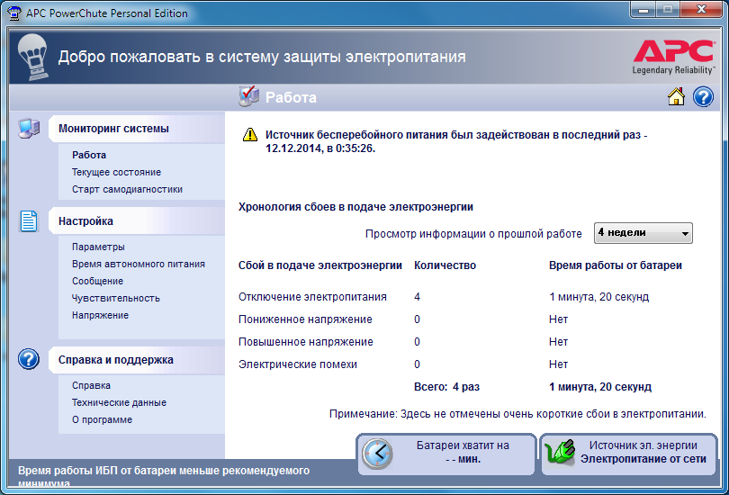Click the question mark icon beside Справка и поддержка
The image size is (729, 495).
pyautogui.click(x=29, y=359)
